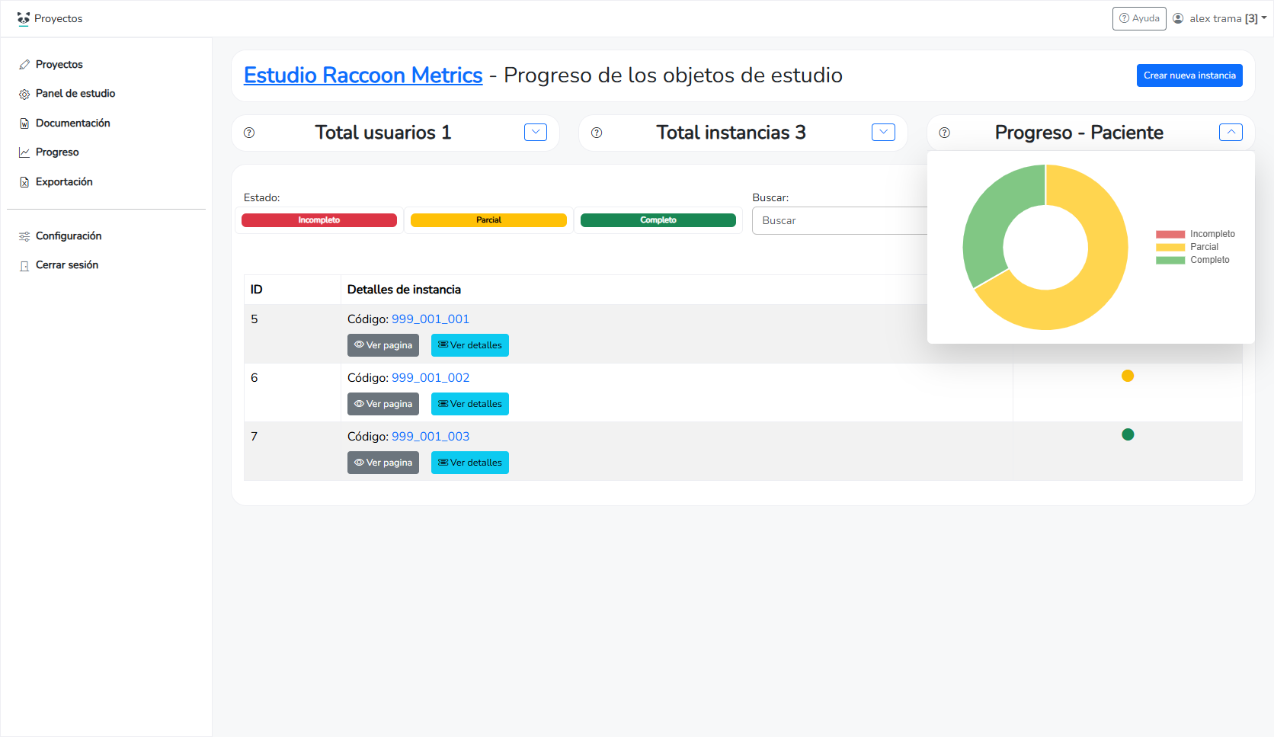
Task: Click the pencil icon beside Proyectos sidebar item
Action: (x=24, y=65)
